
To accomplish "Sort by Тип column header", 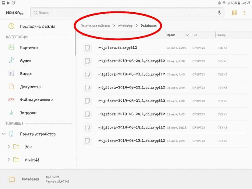I will [x=194, y=35].
